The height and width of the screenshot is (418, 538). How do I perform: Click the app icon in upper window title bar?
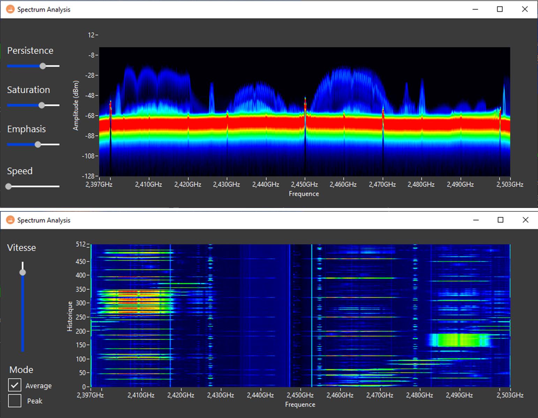click(x=10, y=9)
